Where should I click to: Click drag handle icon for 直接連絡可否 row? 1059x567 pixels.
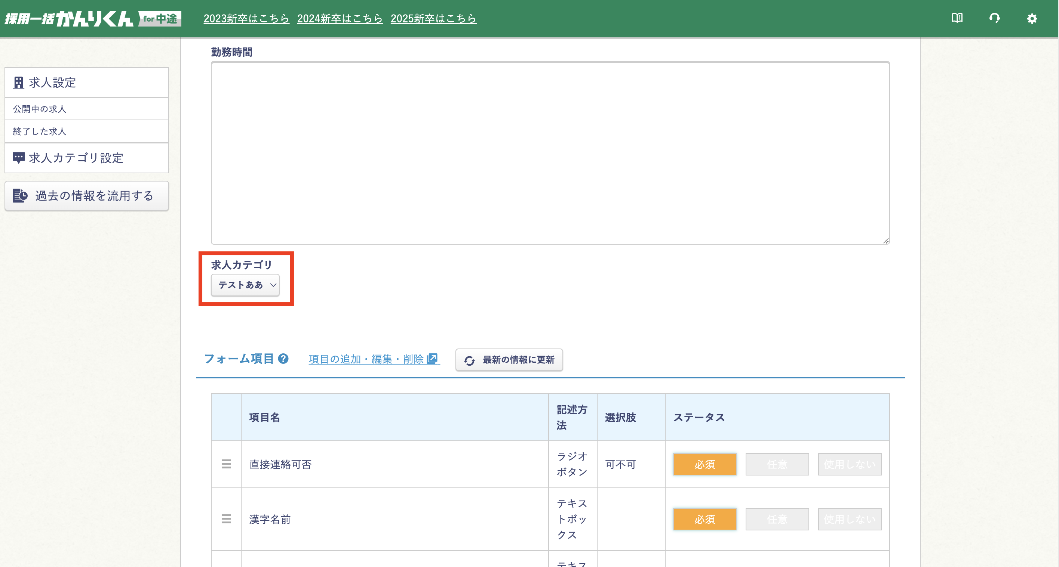coord(226,464)
